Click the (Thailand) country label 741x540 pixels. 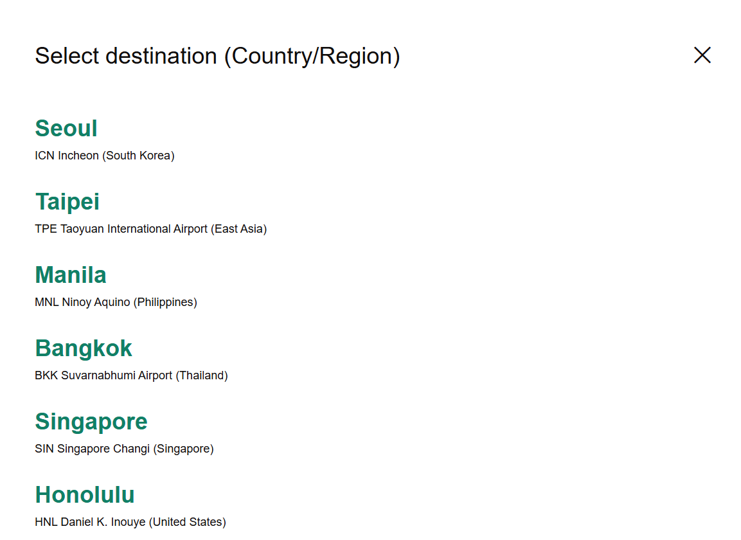[x=202, y=375]
